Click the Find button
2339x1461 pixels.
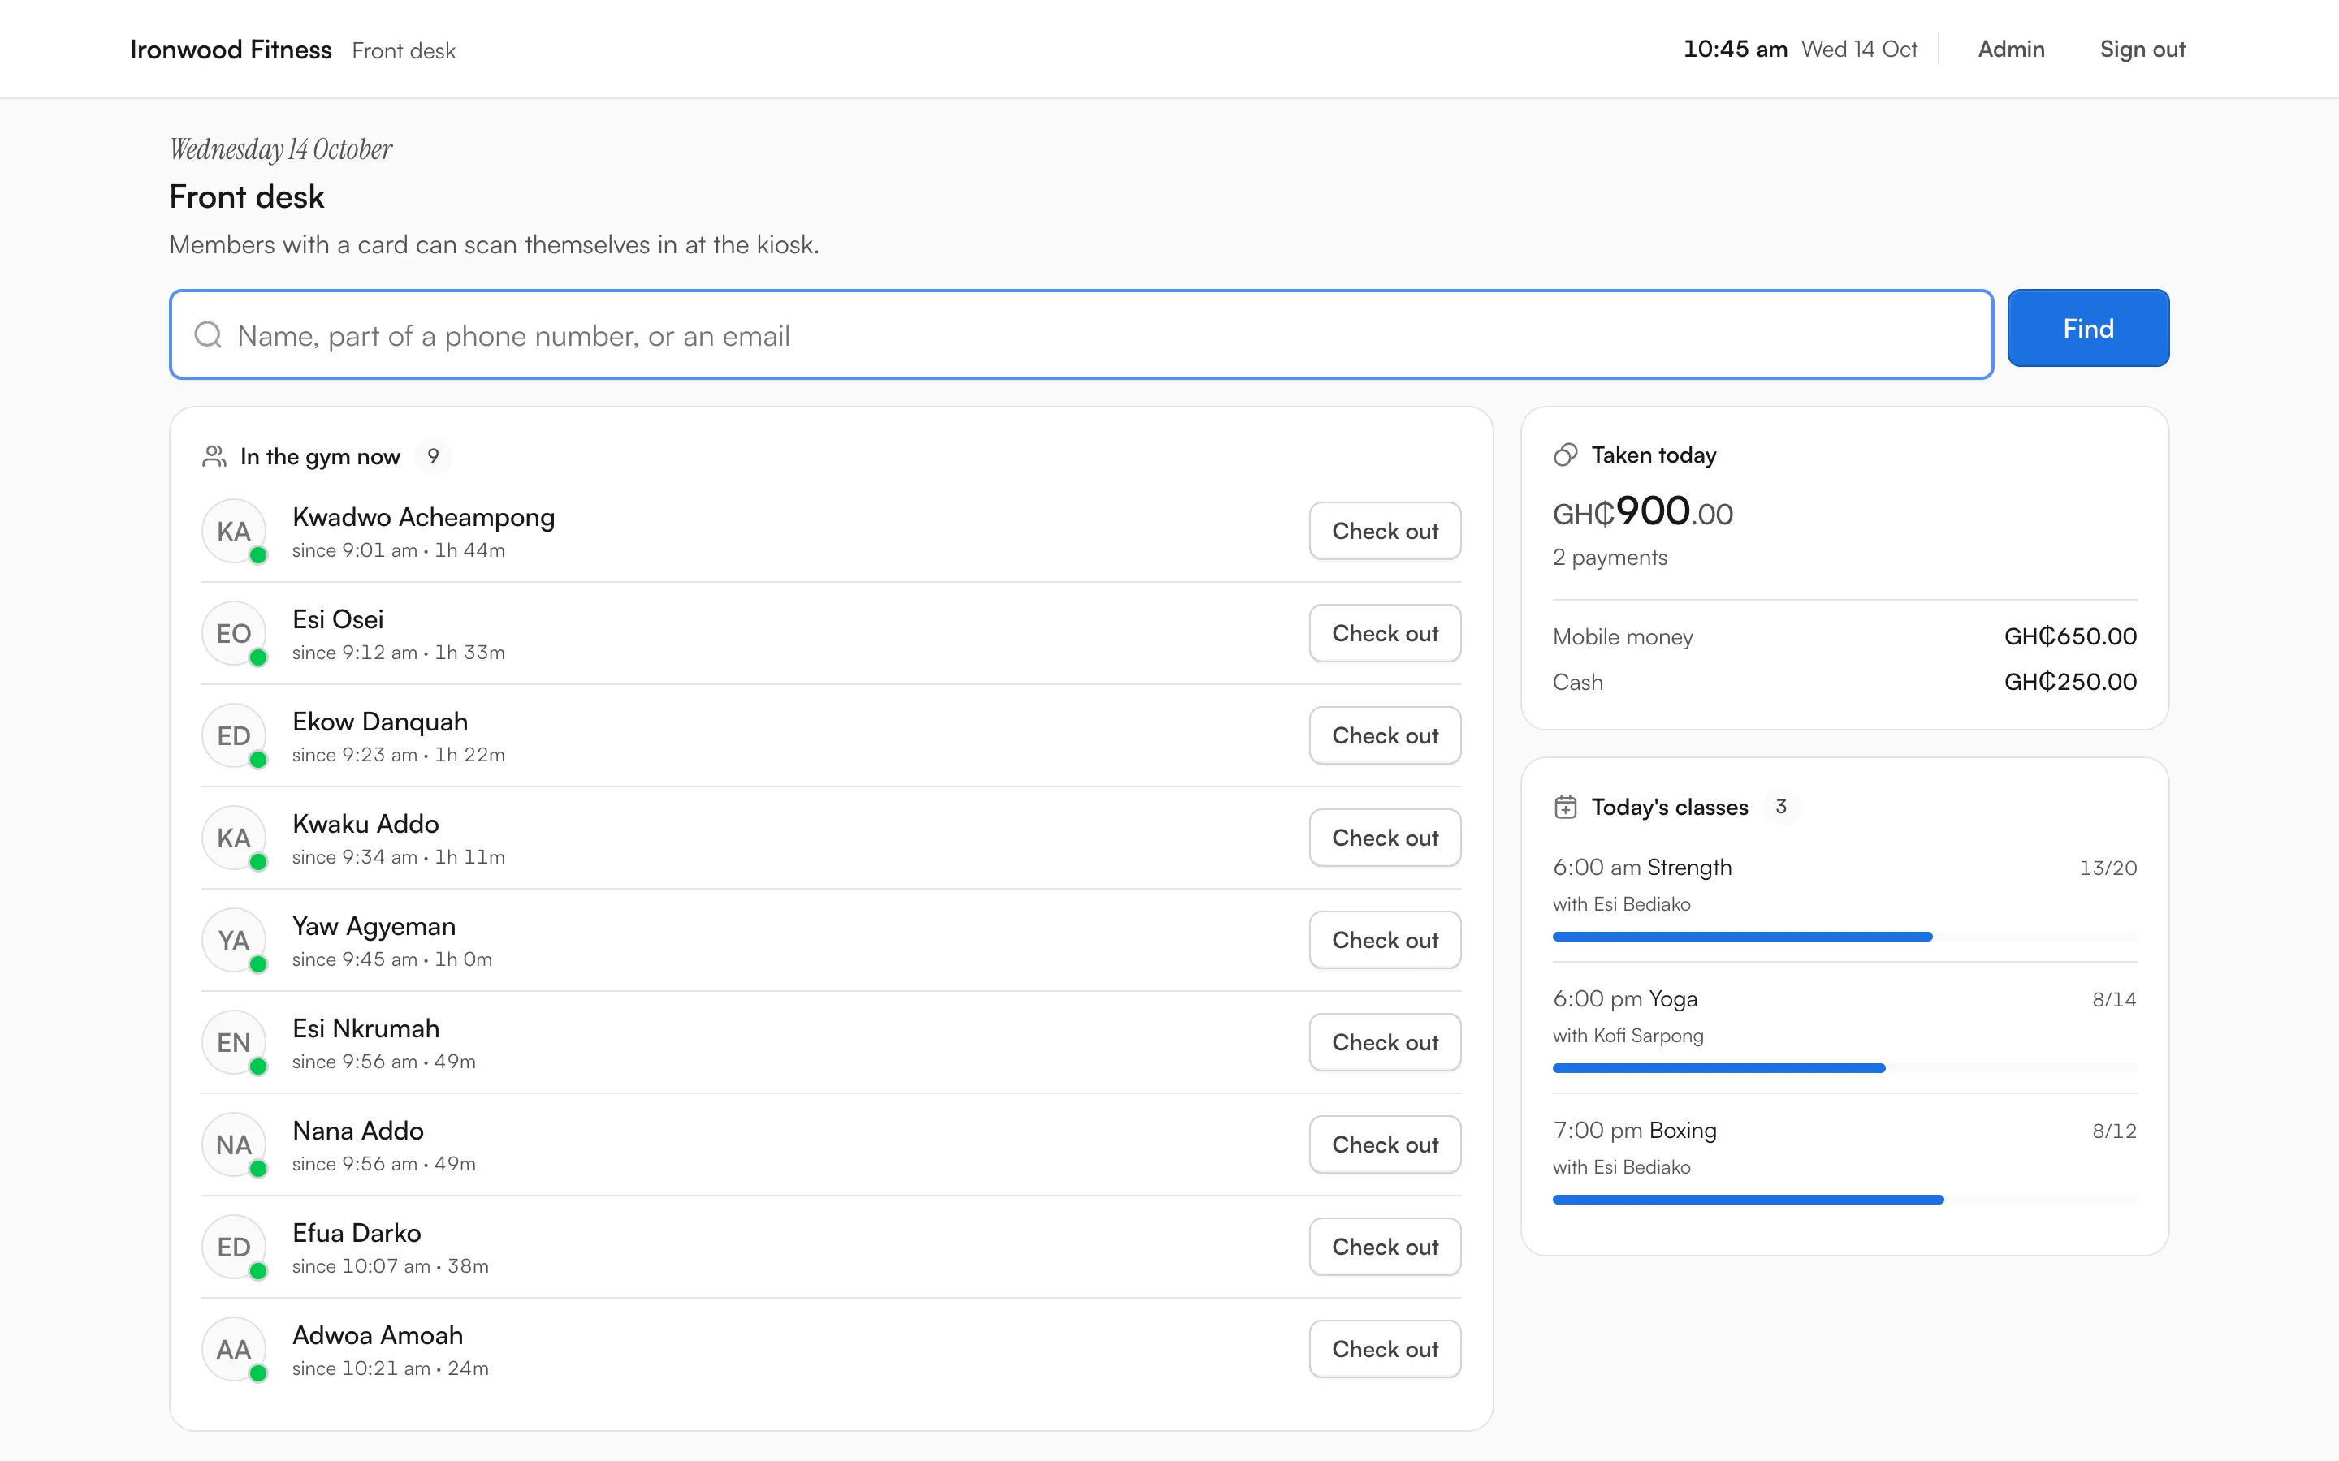click(2088, 329)
